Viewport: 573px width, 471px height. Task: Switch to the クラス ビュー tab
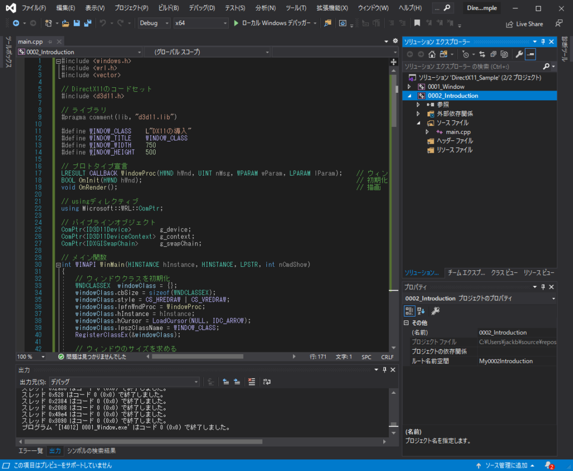point(504,273)
